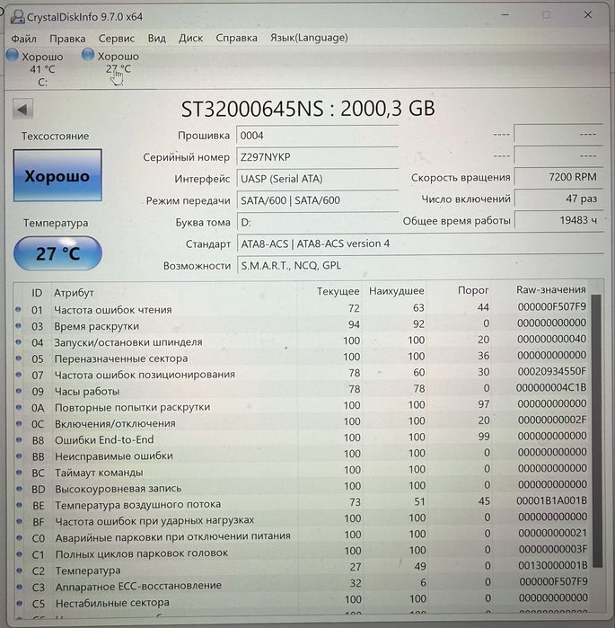The width and height of the screenshot is (615, 628).
Task: Select row Нестабильные сектора
Action: [302, 601]
